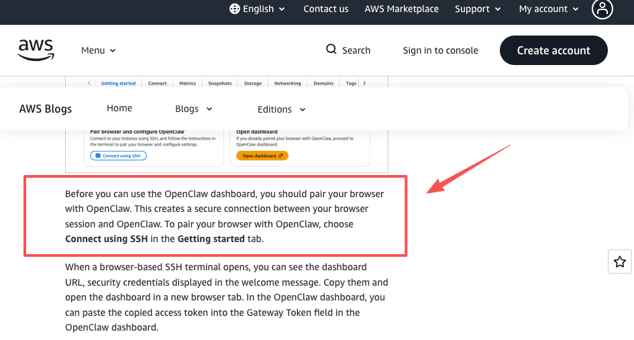
Task: Expand the Blogs dropdown
Action: tap(194, 109)
